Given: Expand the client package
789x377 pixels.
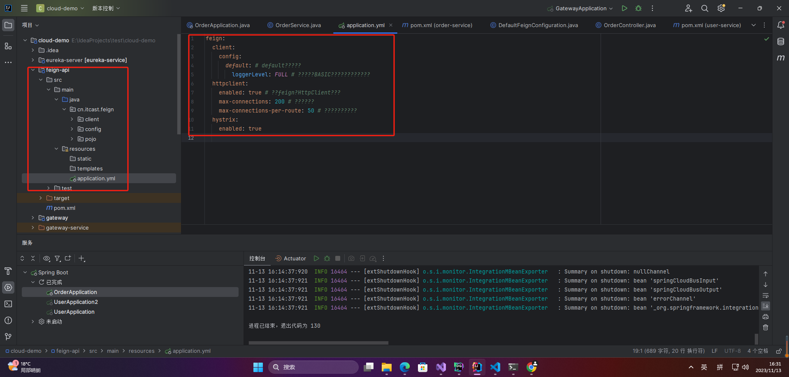Looking at the screenshot, I should pos(72,119).
